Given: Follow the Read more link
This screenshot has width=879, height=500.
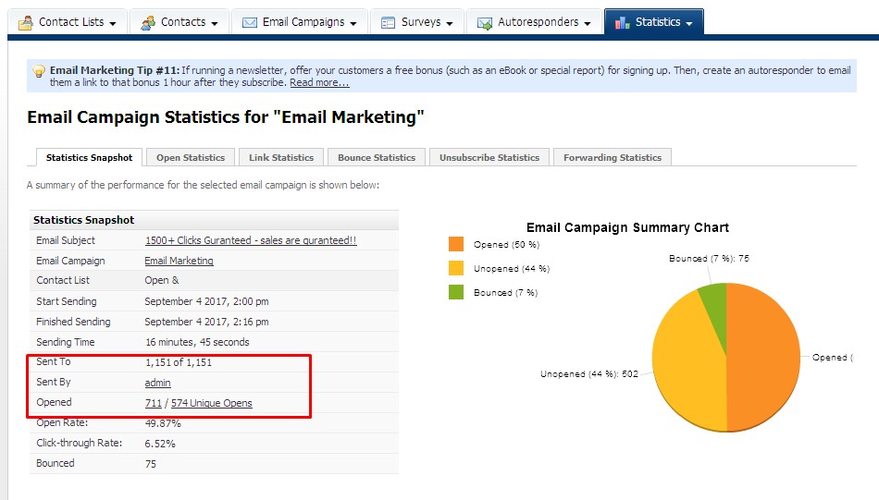Looking at the screenshot, I should point(319,83).
